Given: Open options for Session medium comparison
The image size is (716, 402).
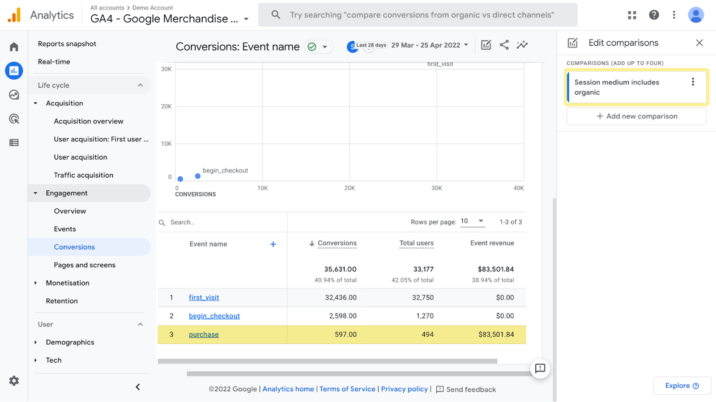Looking at the screenshot, I should coord(693,82).
